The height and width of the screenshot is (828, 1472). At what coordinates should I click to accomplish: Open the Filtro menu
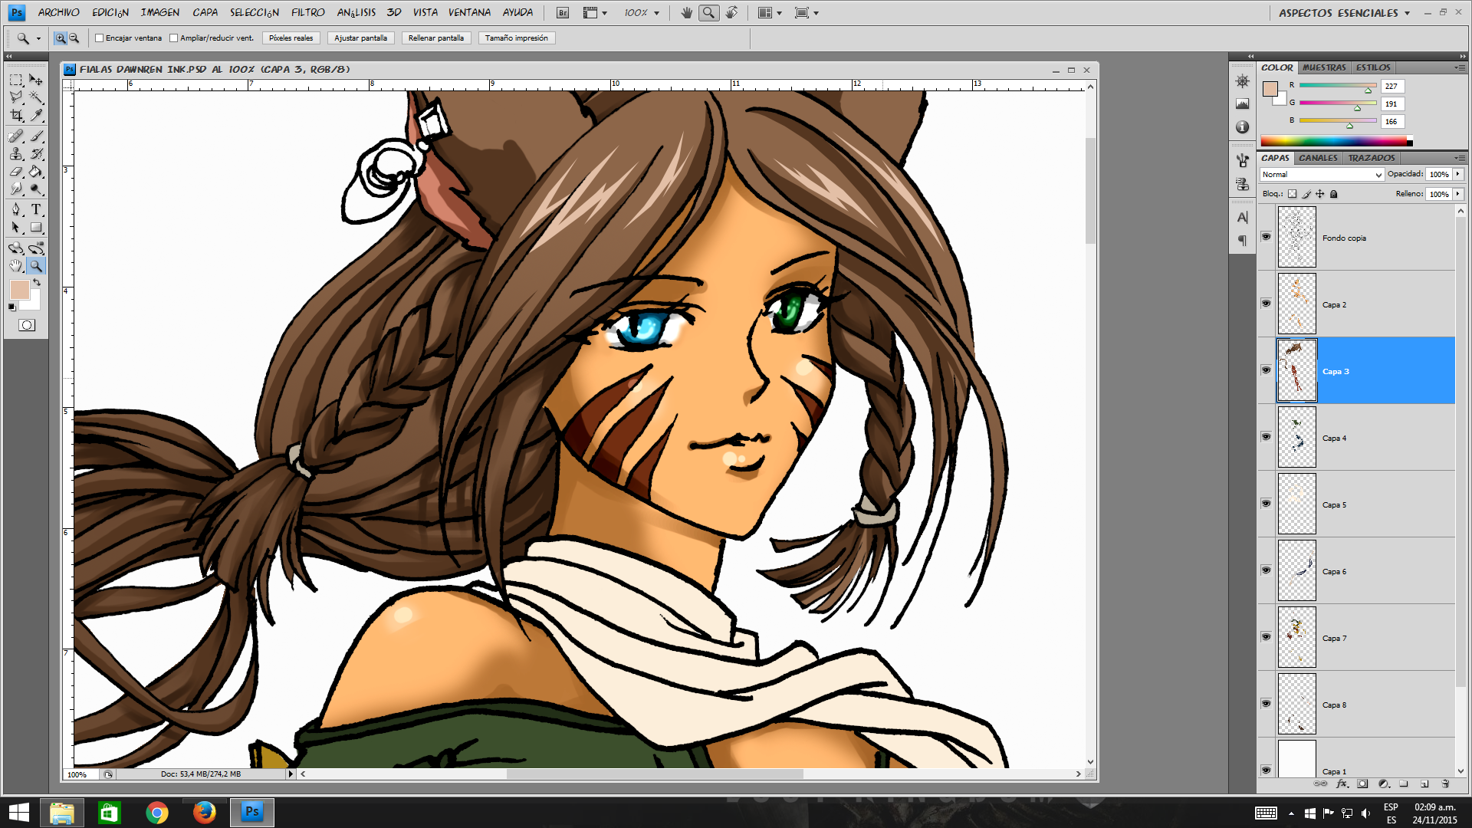pos(307,13)
